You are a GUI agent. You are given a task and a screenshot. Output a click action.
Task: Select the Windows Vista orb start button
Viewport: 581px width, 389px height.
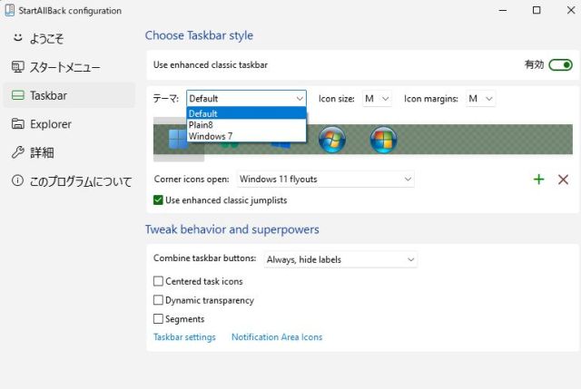tap(383, 139)
